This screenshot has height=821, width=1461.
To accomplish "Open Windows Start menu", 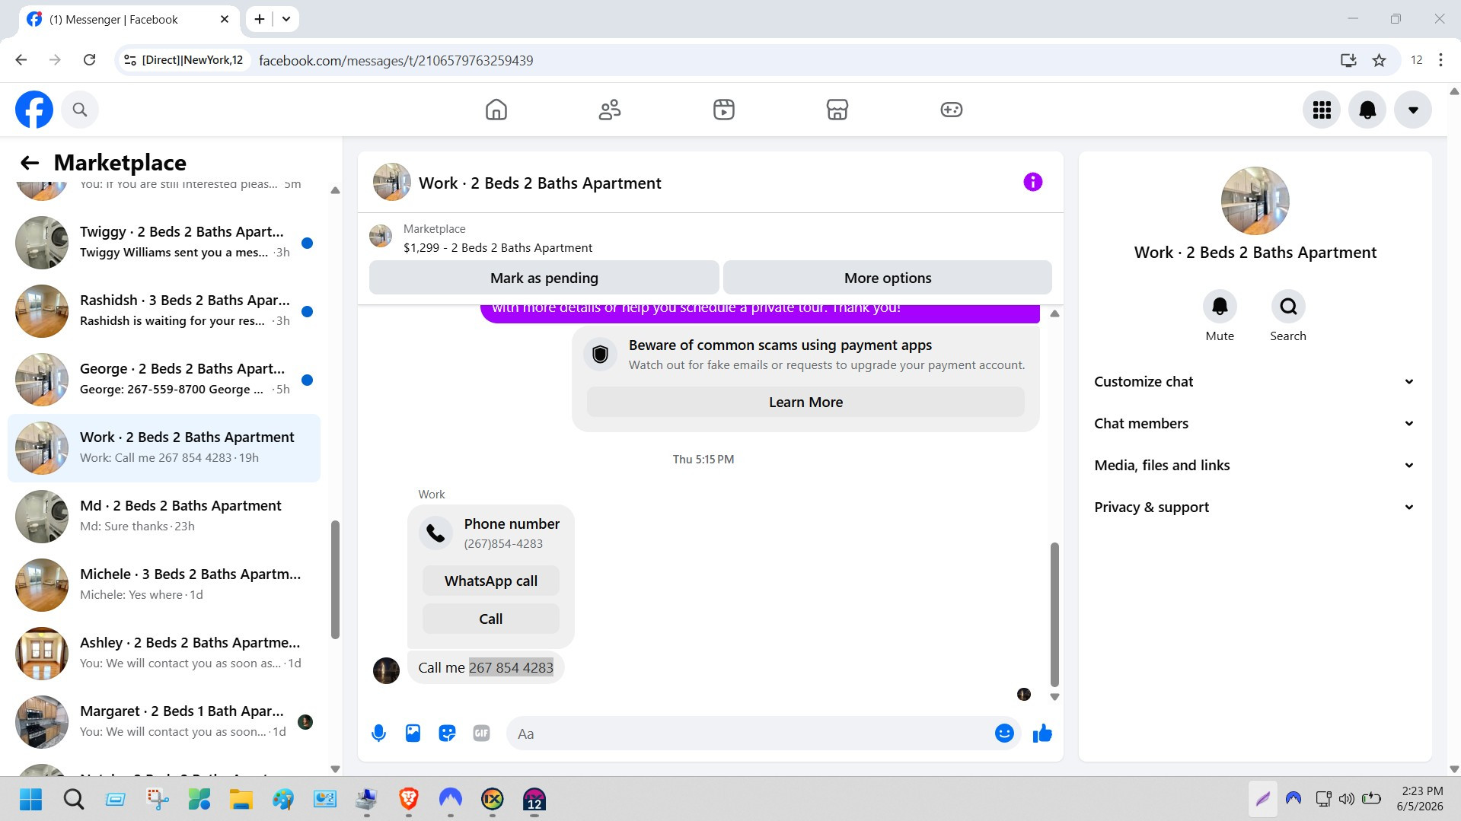I will (31, 799).
